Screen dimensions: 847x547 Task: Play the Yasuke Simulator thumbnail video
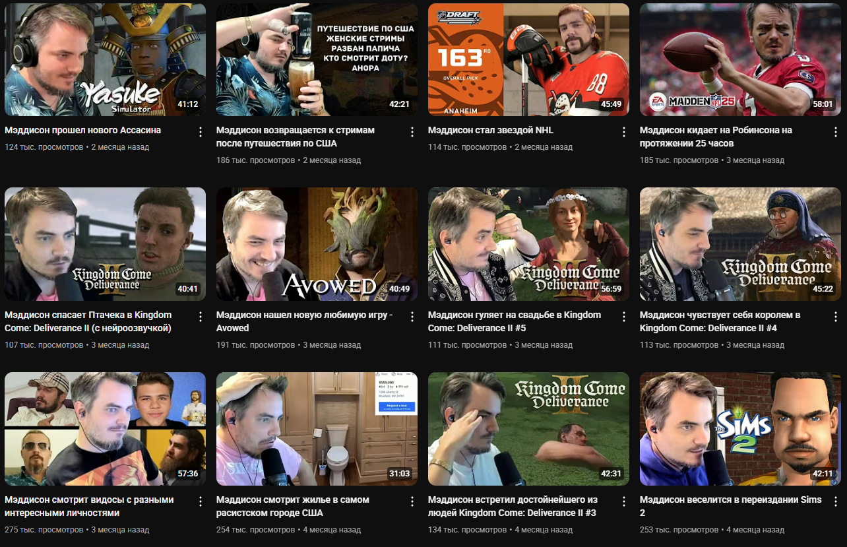pyautogui.click(x=105, y=59)
